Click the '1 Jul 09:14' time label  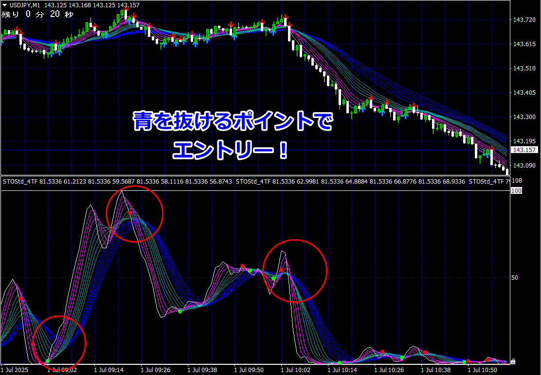(x=108, y=370)
